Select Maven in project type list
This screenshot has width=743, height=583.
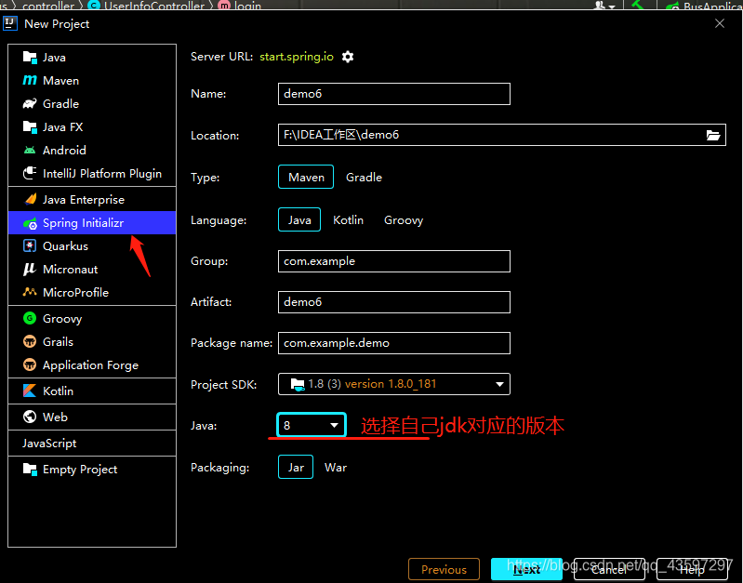pos(92,81)
